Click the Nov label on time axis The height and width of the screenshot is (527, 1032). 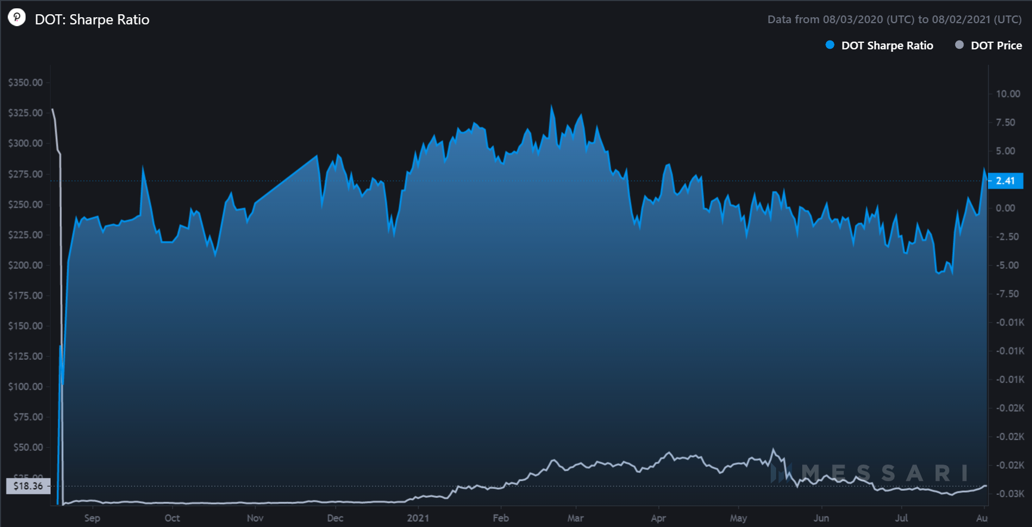(x=255, y=518)
